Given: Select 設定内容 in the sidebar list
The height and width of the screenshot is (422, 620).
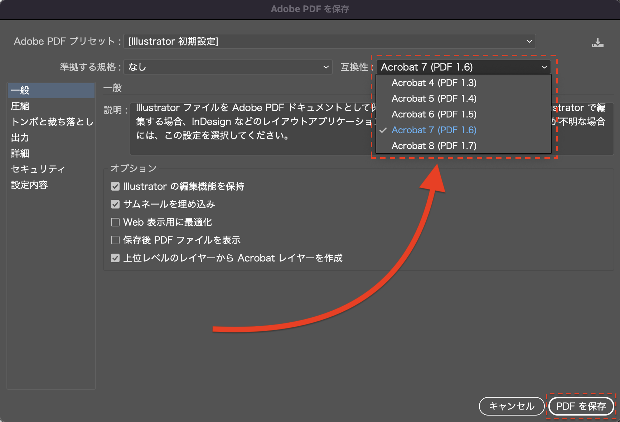Looking at the screenshot, I should (51, 185).
